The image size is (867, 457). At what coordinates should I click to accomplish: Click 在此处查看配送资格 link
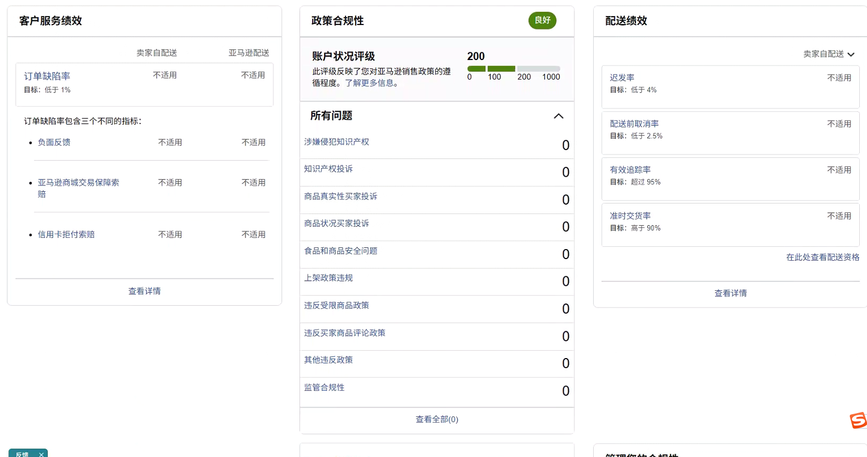822,257
